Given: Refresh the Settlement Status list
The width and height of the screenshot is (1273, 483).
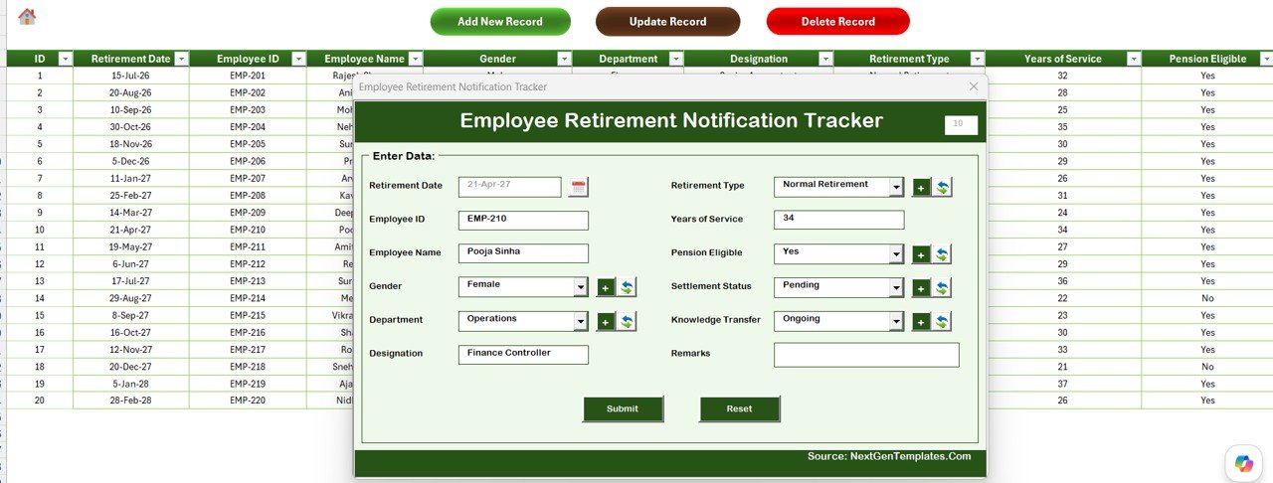Looking at the screenshot, I should click(942, 288).
